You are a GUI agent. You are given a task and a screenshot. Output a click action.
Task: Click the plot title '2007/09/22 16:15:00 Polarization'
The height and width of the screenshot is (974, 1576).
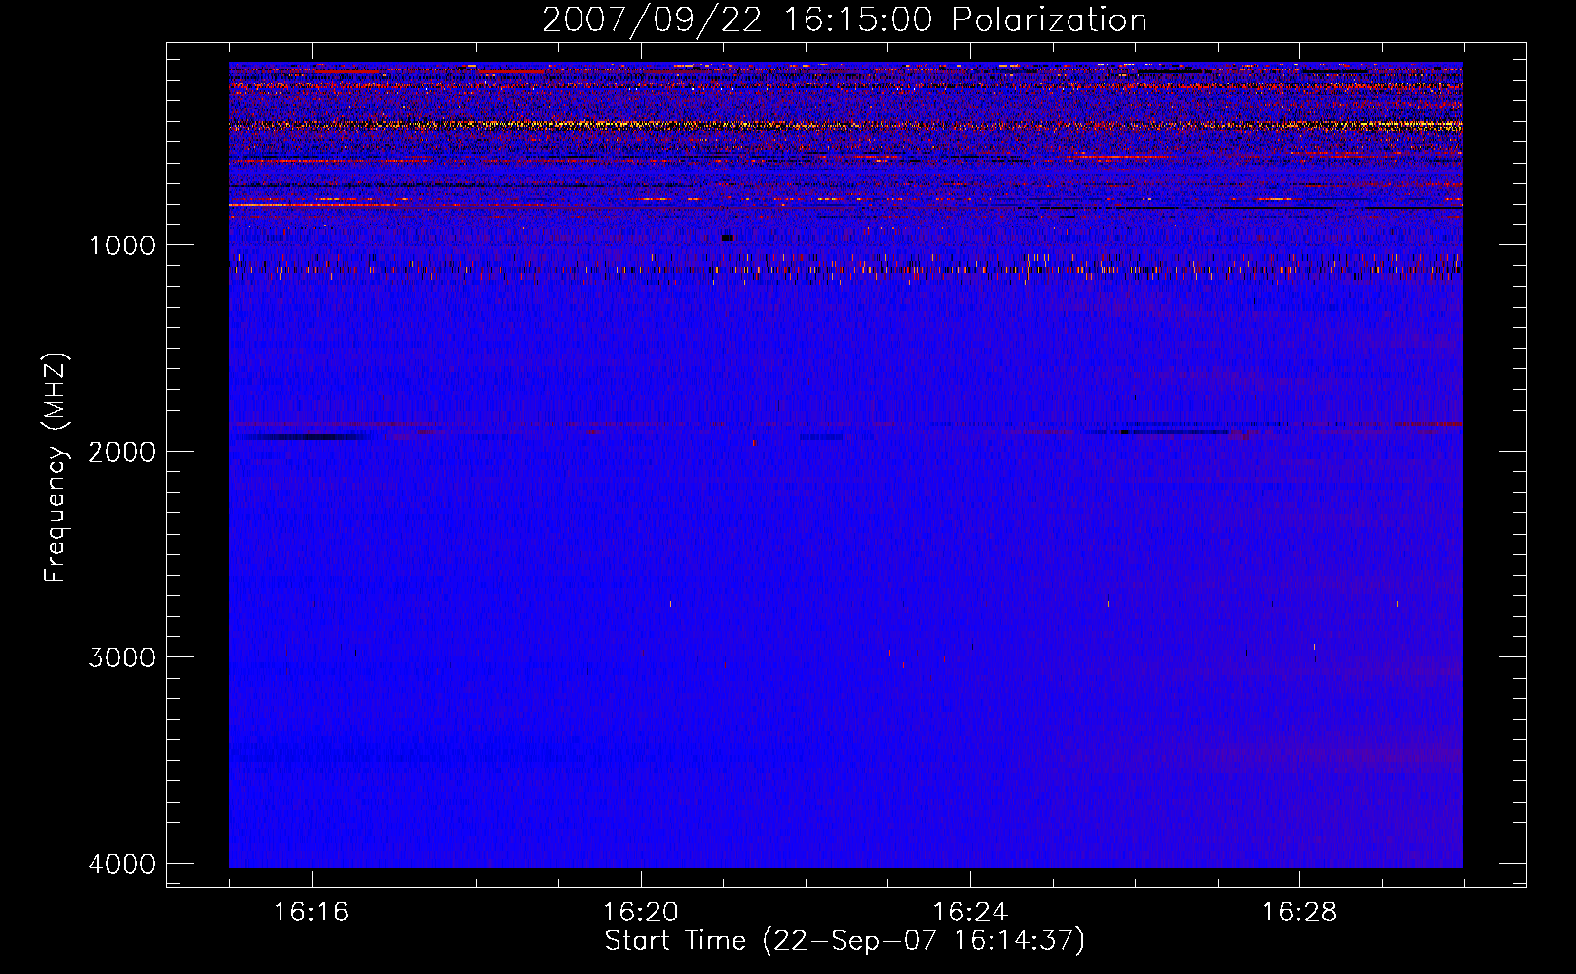pos(844,20)
